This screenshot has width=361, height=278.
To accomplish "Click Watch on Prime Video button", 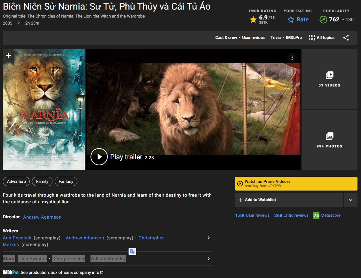I will coord(296,184).
